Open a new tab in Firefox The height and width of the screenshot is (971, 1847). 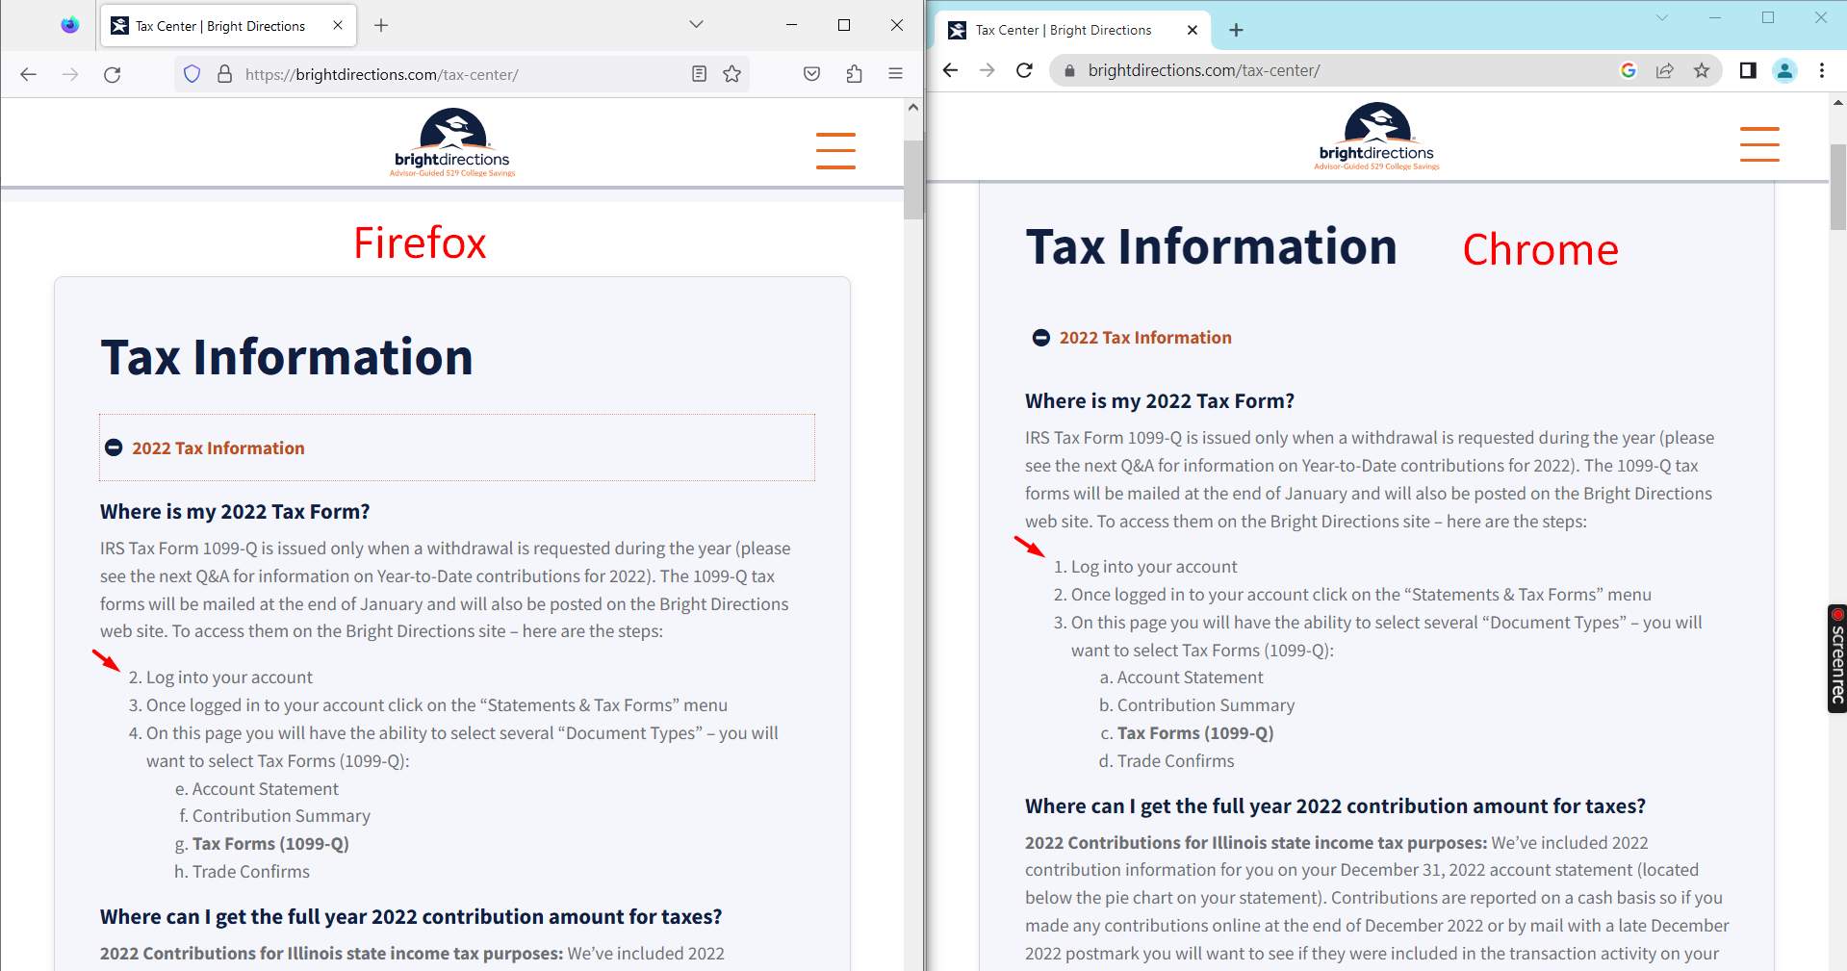pyautogui.click(x=381, y=26)
